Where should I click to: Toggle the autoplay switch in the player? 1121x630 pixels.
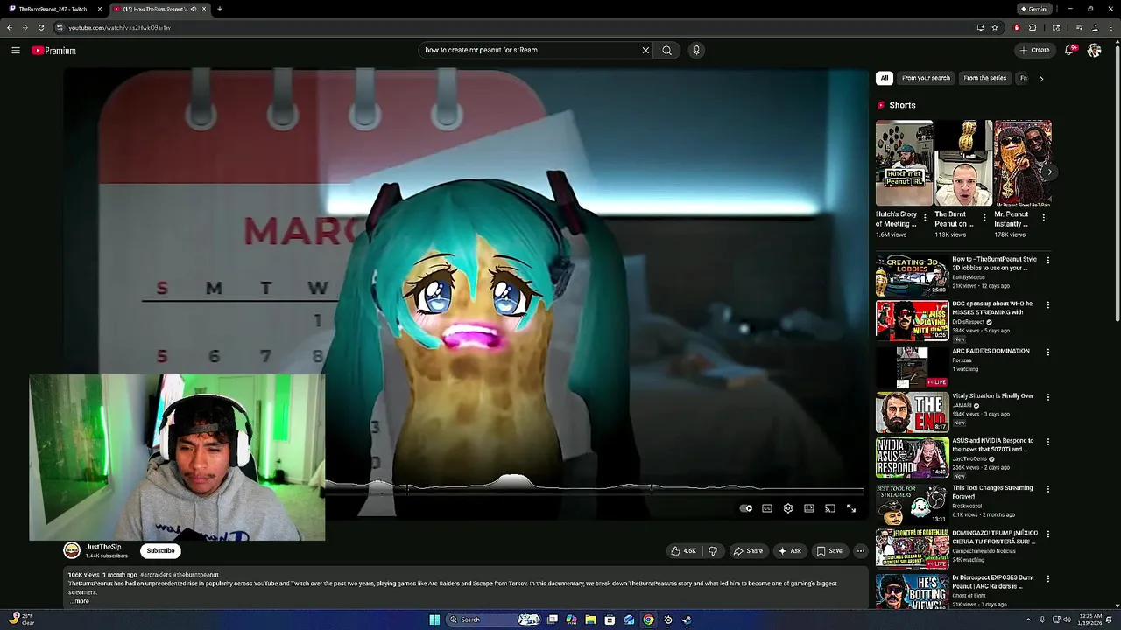tap(745, 508)
